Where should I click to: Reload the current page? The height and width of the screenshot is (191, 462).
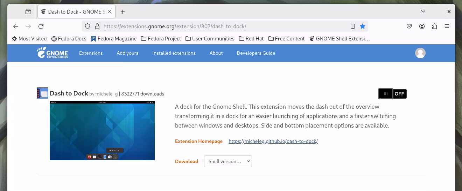point(41,26)
